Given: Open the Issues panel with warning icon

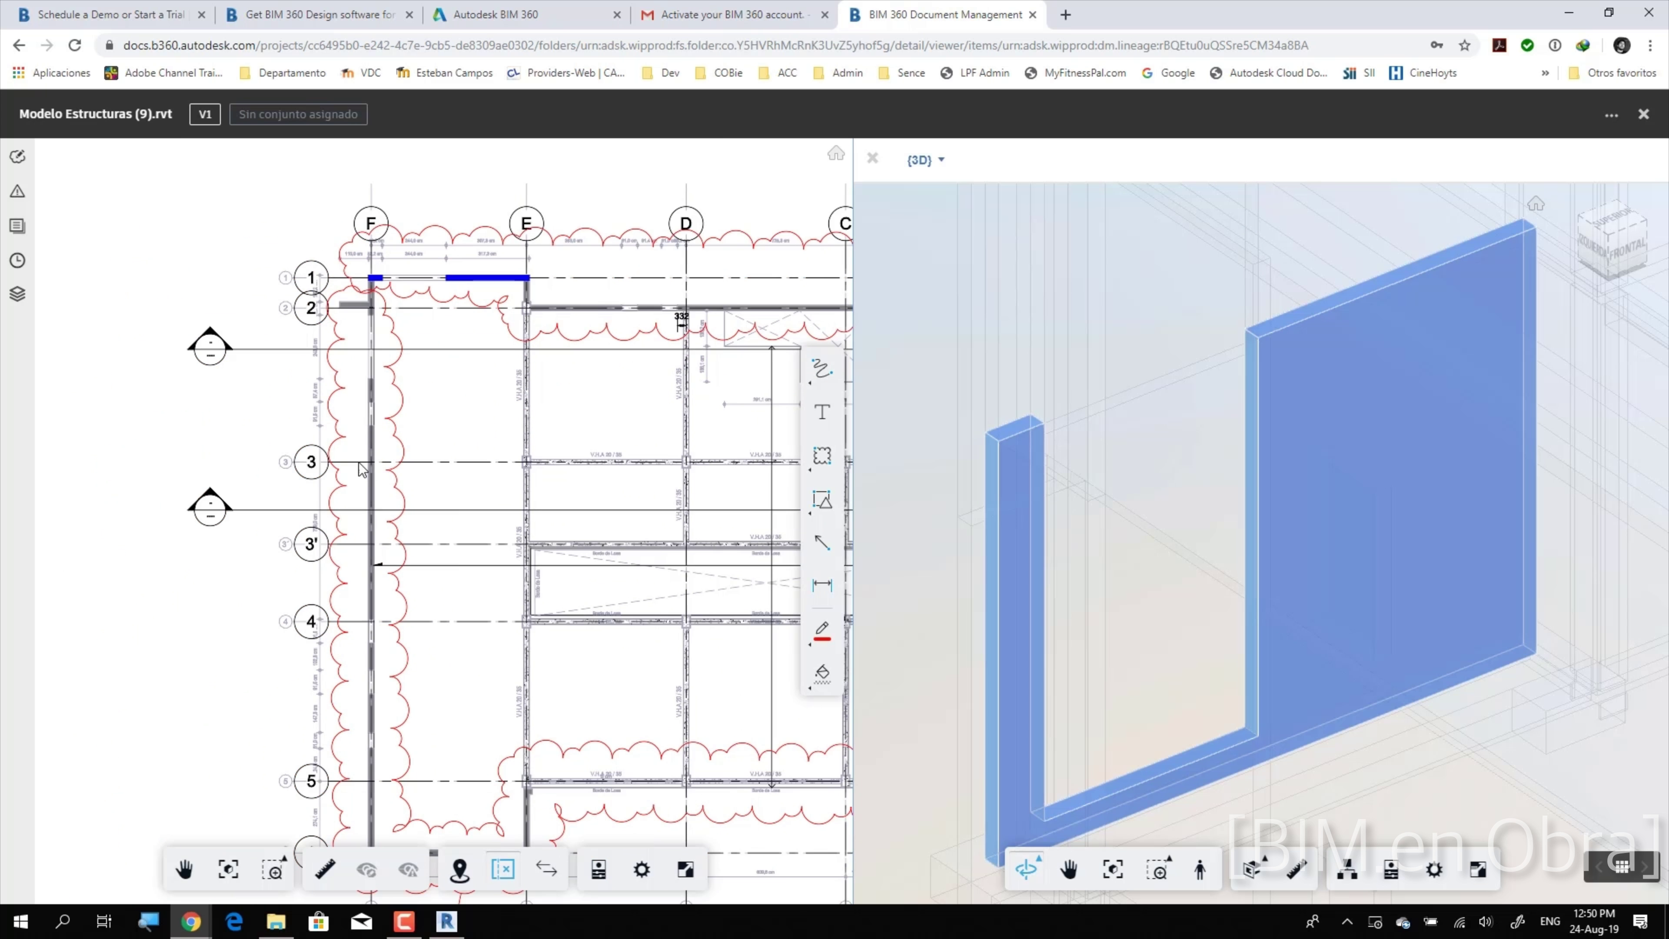Looking at the screenshot, I should (x=17, y=191).
